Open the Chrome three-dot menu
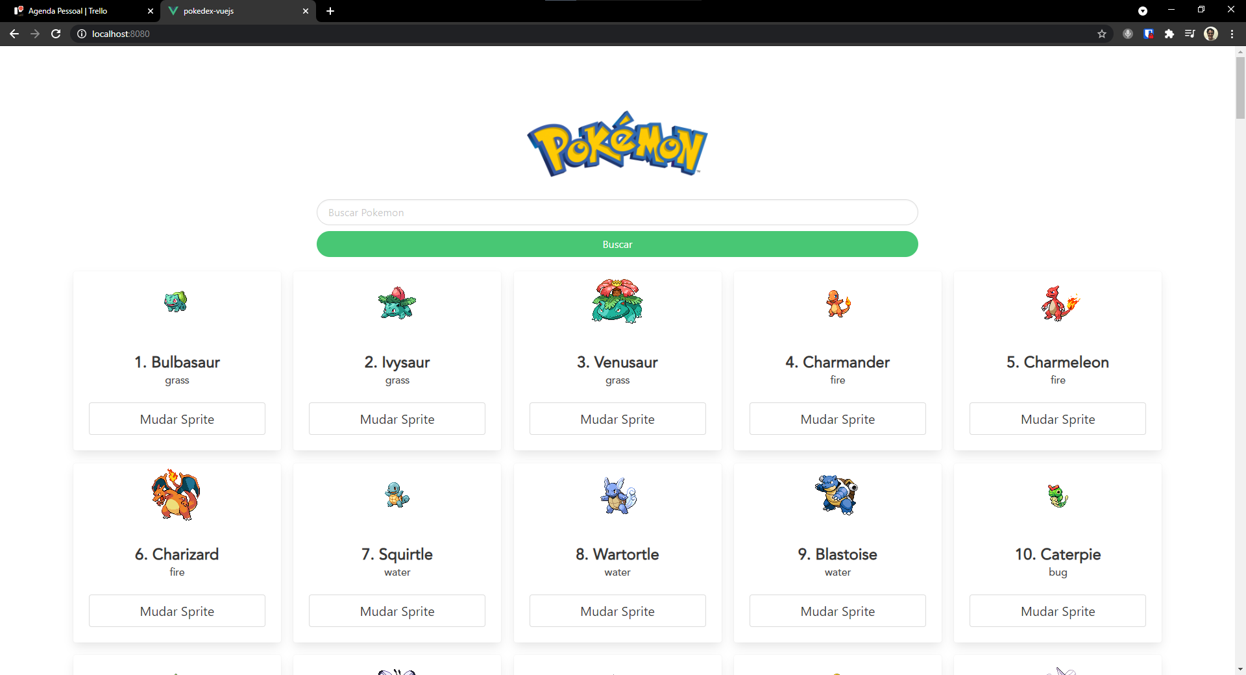 1232,34
